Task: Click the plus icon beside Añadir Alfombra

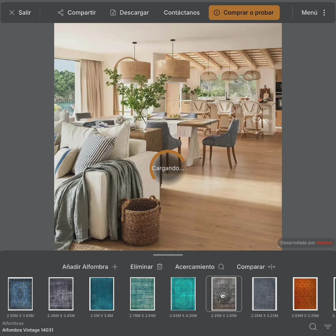Action: click(x=115, y=267)
